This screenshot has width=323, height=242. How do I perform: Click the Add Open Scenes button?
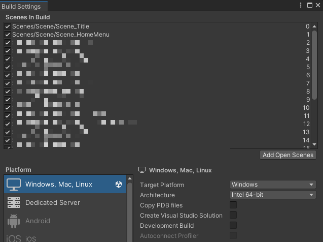288,155
